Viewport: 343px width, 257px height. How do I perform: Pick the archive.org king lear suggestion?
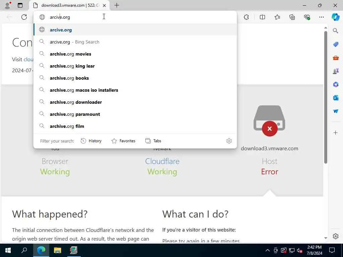(x=135, y=66)
